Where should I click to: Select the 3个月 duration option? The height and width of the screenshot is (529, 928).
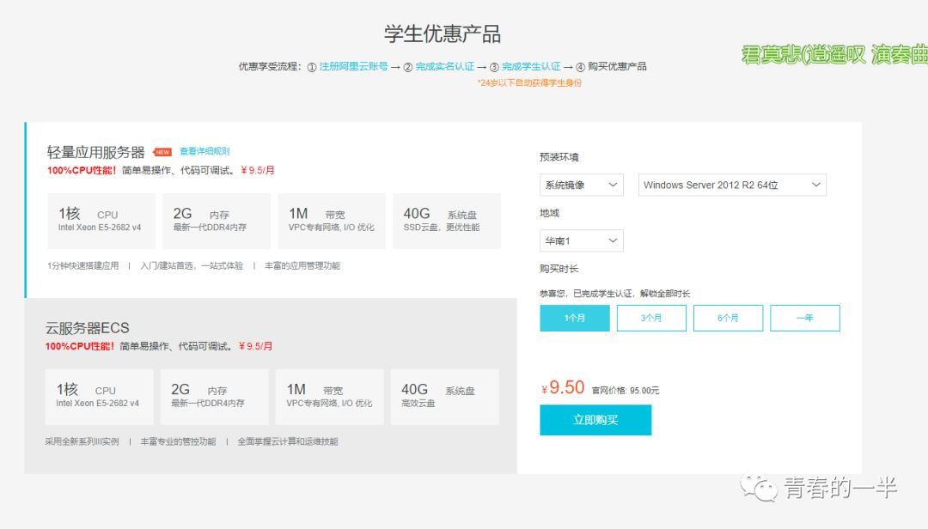pos(651,318)
